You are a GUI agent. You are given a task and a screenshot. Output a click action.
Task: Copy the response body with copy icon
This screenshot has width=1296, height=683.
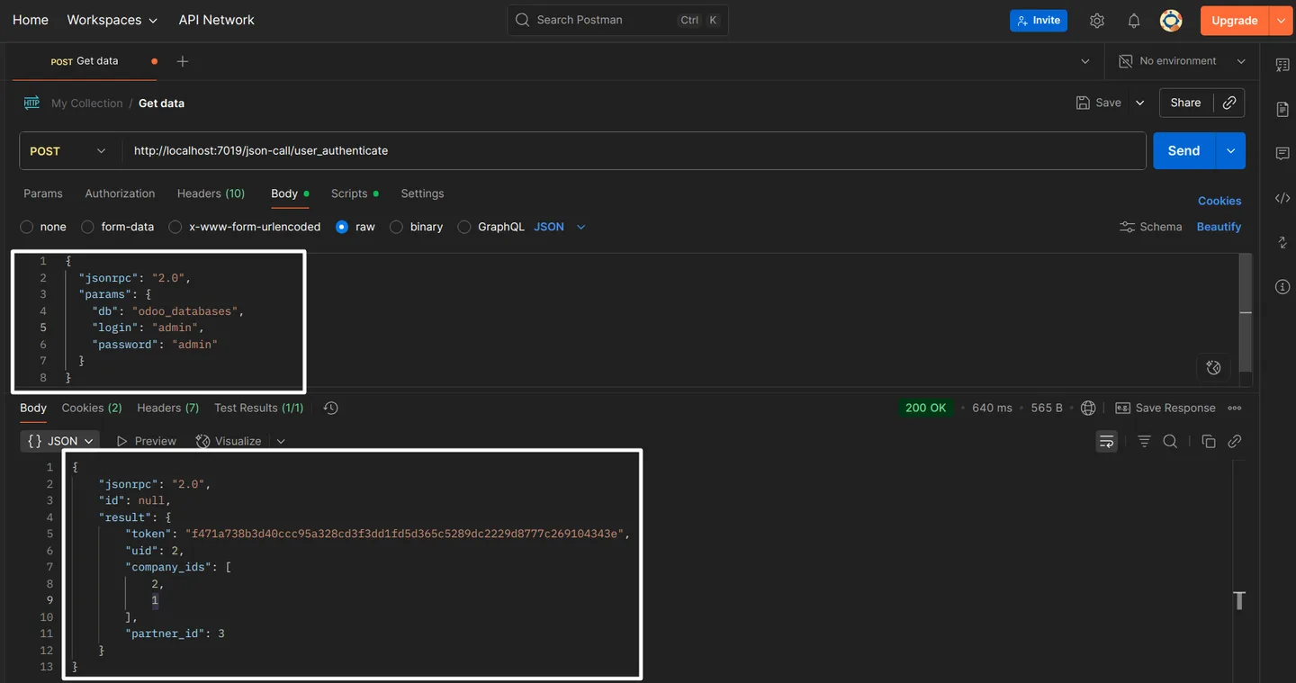(x=1209, y=441)
